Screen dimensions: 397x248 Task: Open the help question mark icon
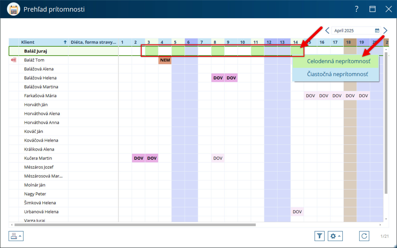pyautogui.click(x=357, y=9)
